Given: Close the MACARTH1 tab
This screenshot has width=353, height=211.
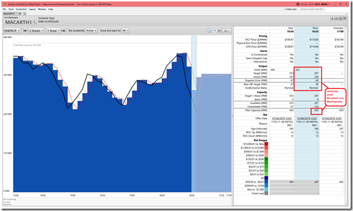Looking at the screenshot, I should 20,13.
